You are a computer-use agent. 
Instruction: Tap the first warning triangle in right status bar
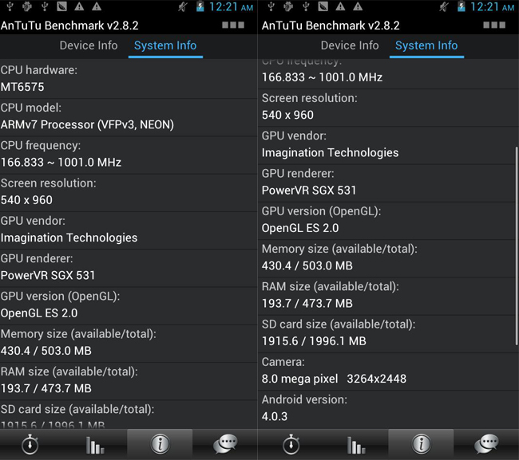340,6
